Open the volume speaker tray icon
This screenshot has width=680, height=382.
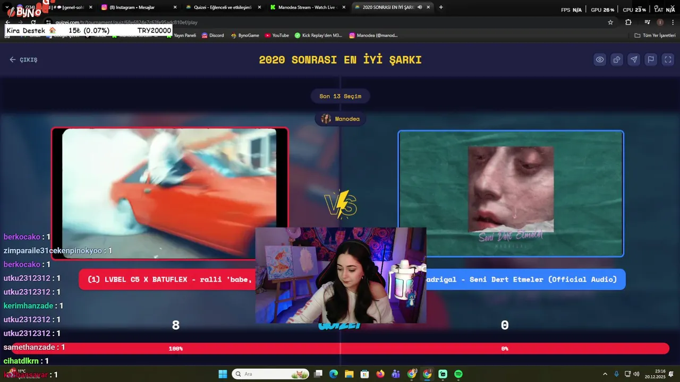(636, 374)
